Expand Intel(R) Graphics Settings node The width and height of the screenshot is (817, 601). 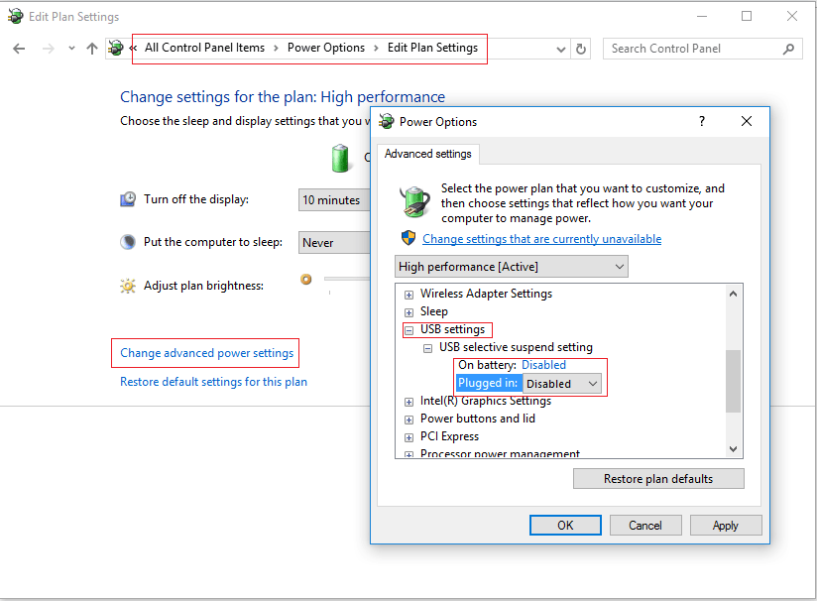click(409, 402)
